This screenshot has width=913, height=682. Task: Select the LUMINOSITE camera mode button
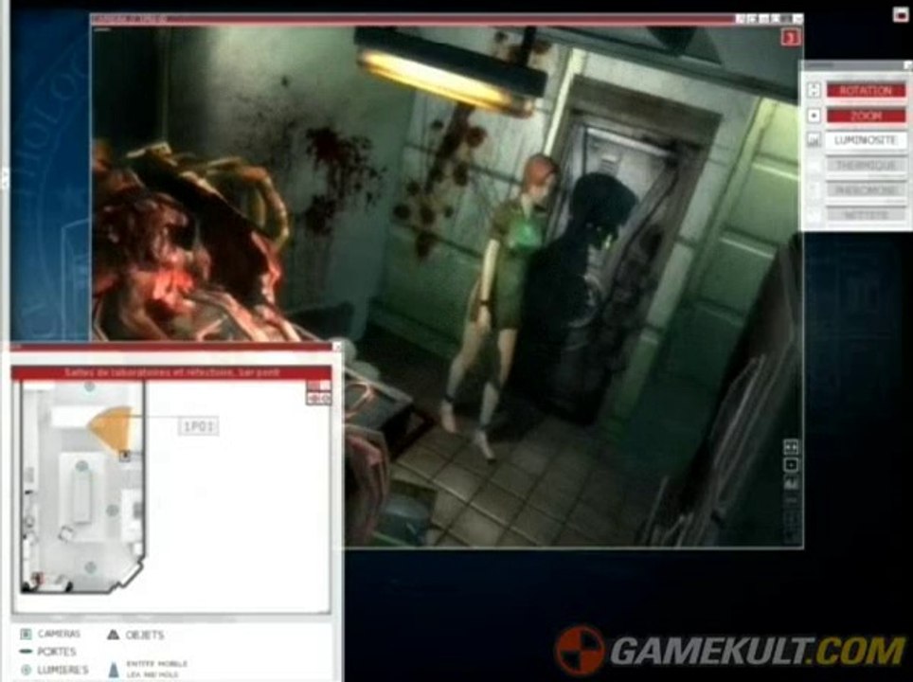pos(866,140)
